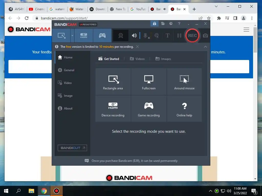Switch to the Images tab
This screenshot has height=196, width=262.
[163, 59]
